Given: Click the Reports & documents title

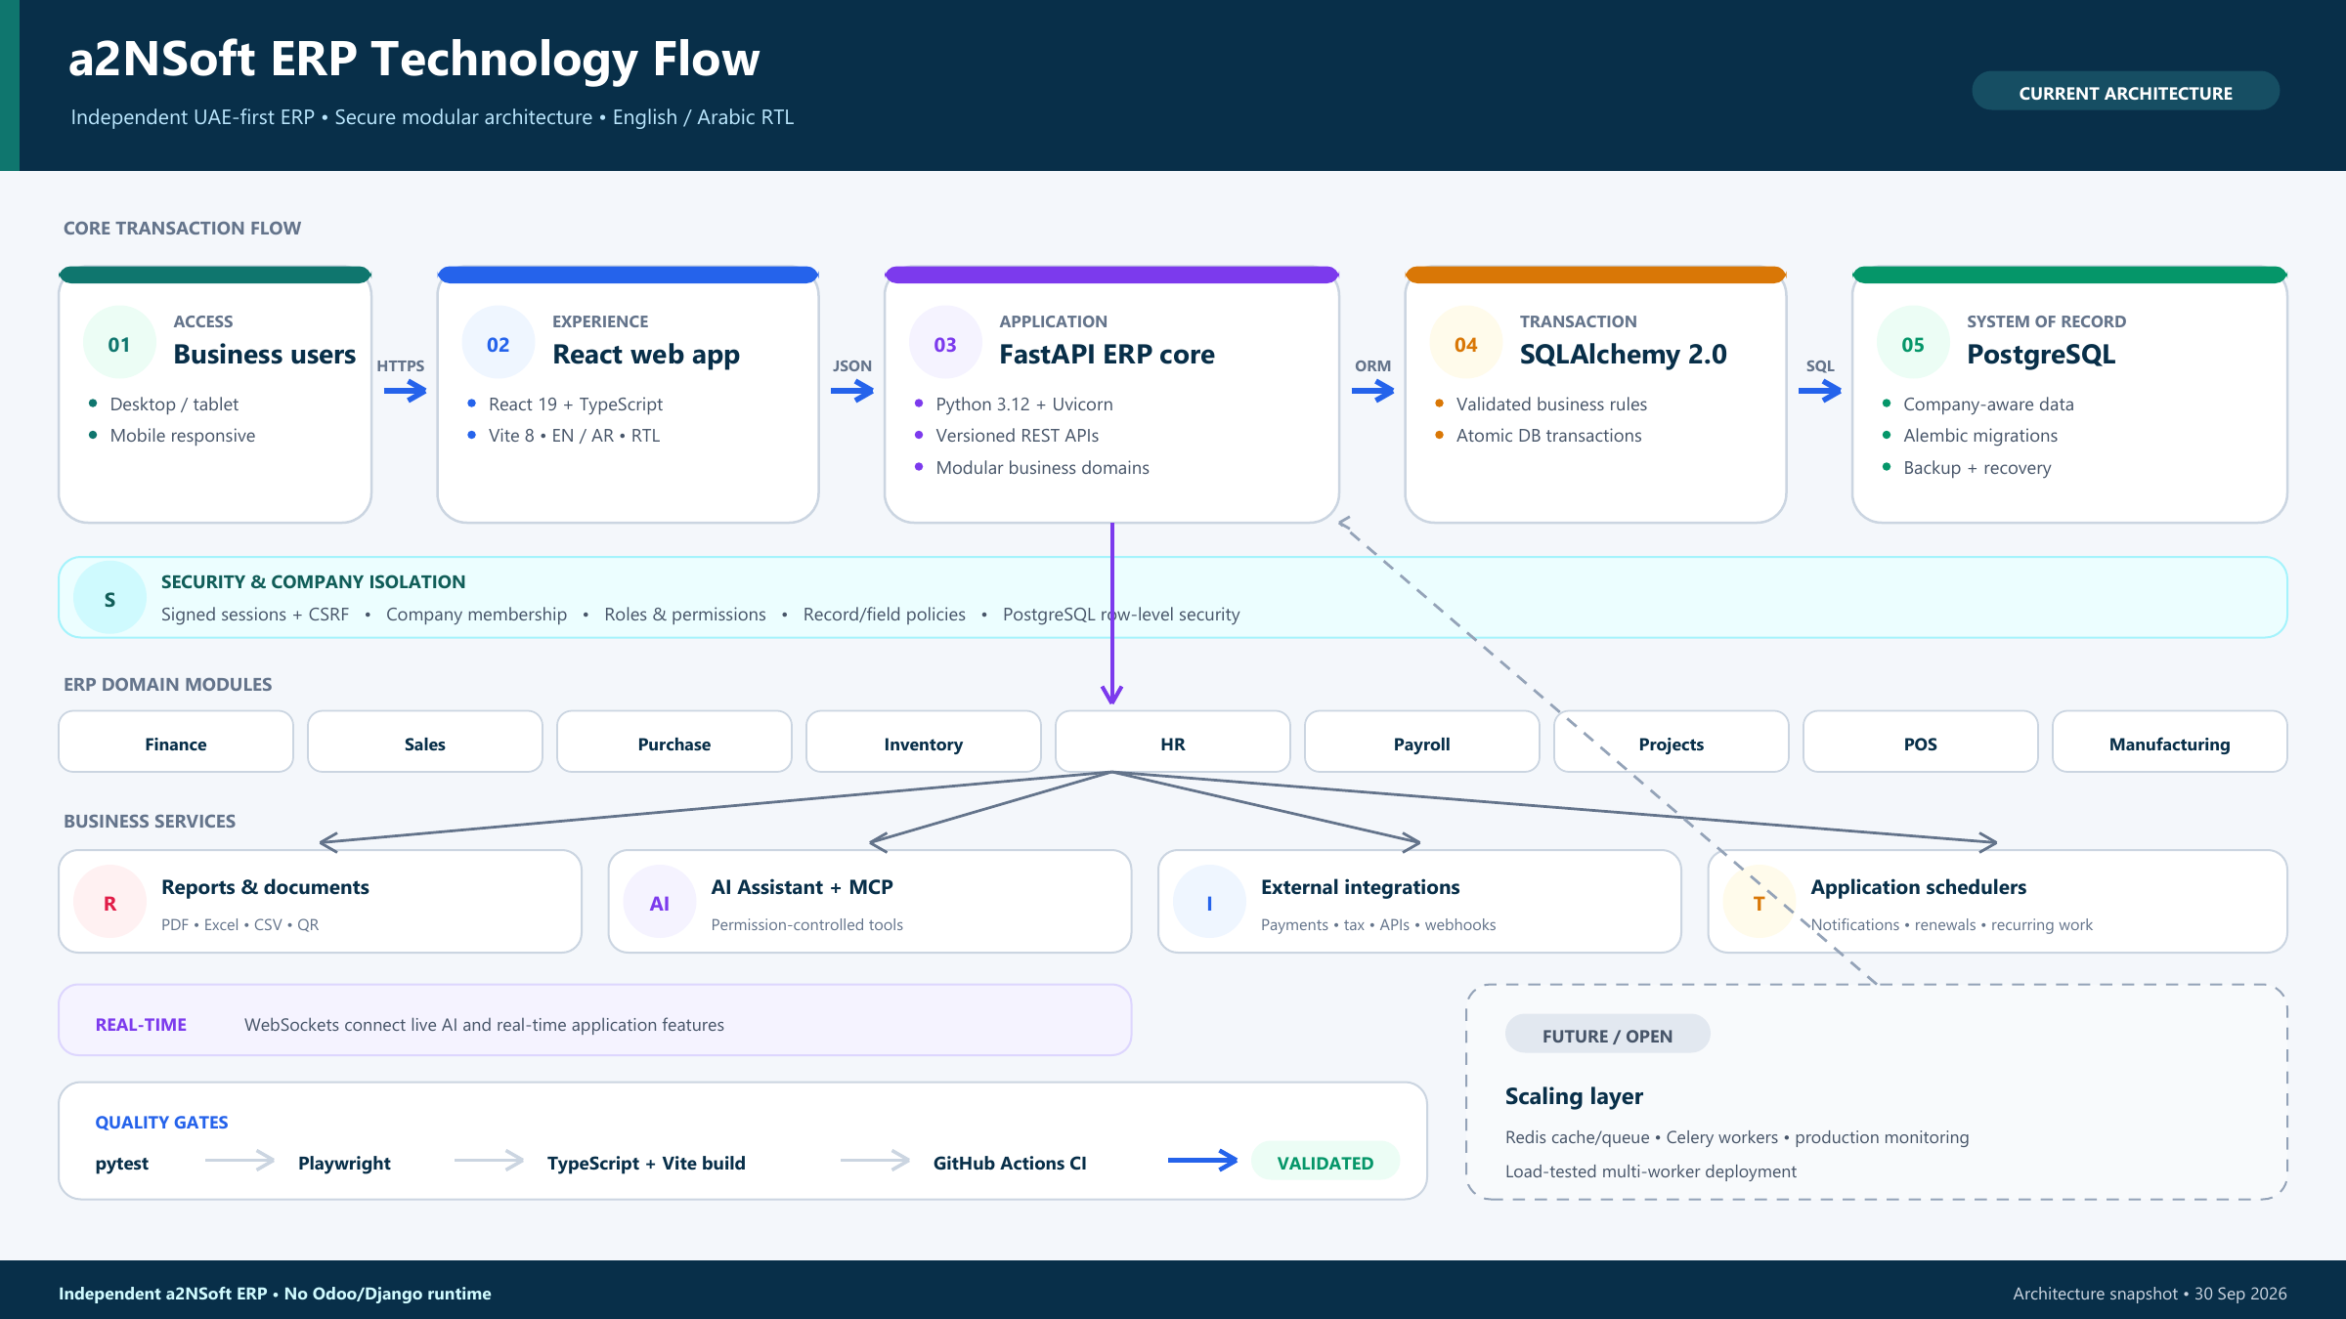Looking at the screenshot, I should [x=265, y=886].
